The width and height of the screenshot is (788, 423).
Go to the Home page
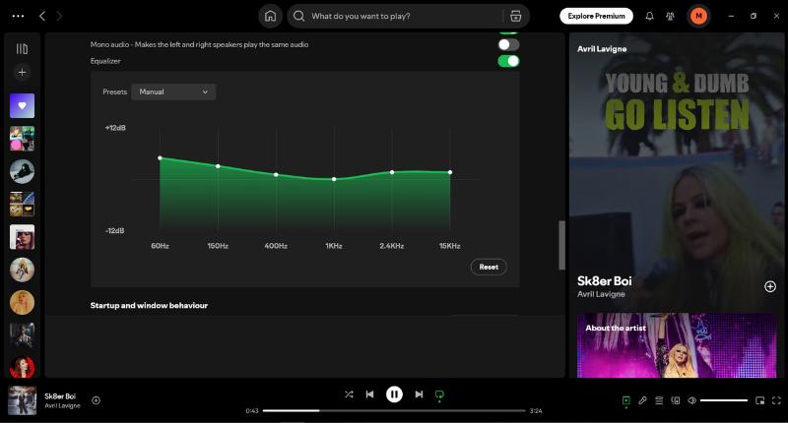[x=270, y=16]
